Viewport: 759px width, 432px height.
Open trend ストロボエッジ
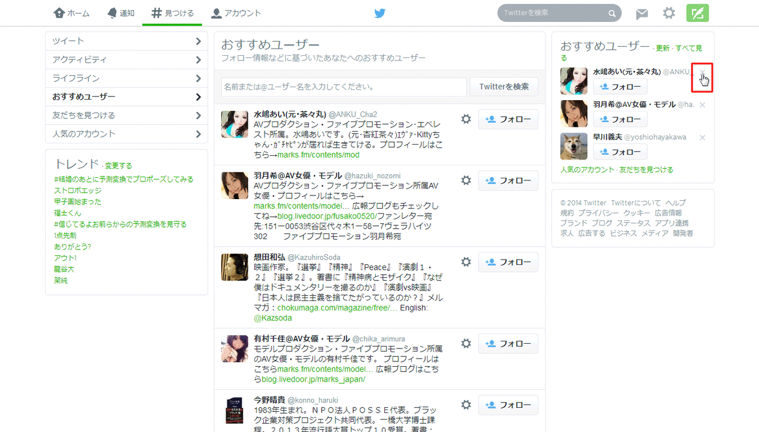(78, 191)
